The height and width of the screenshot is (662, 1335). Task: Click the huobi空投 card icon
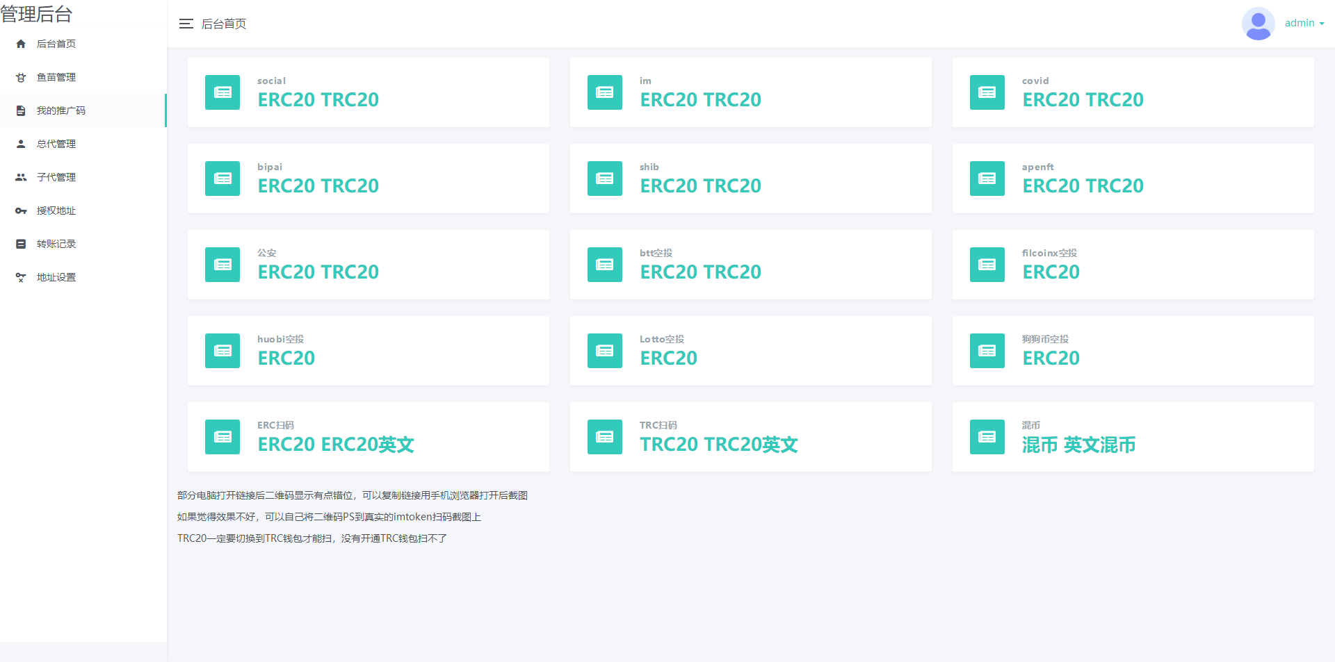[x=222, y=351]
